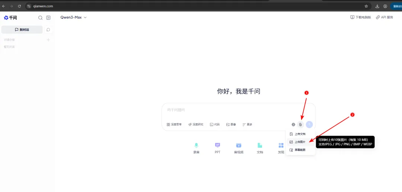Focus the 向千问提问 prompt input field
Image resolution: width=402 pixels, height=192 pixels.
tap(239, 110)
